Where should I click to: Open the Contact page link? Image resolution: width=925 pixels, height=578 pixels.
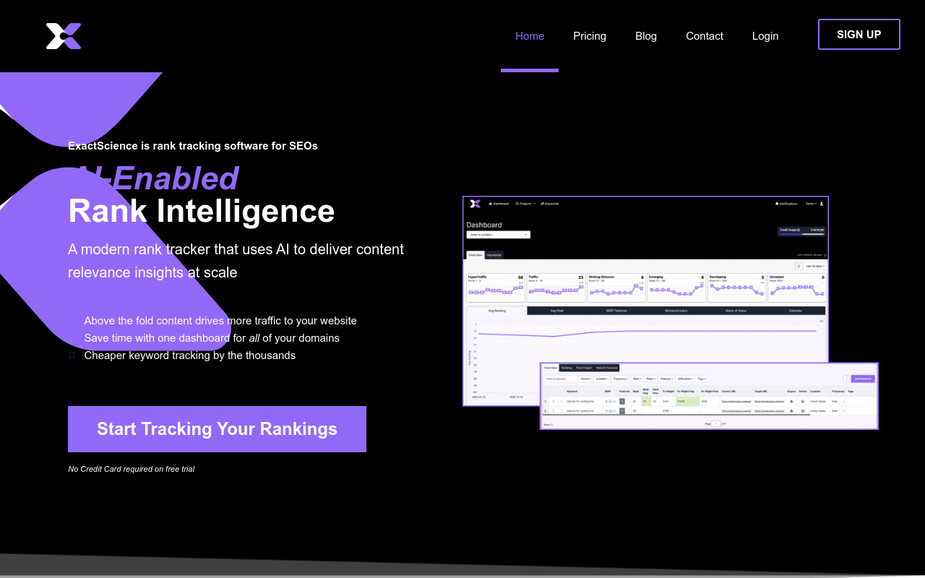[x=705, y=36]
